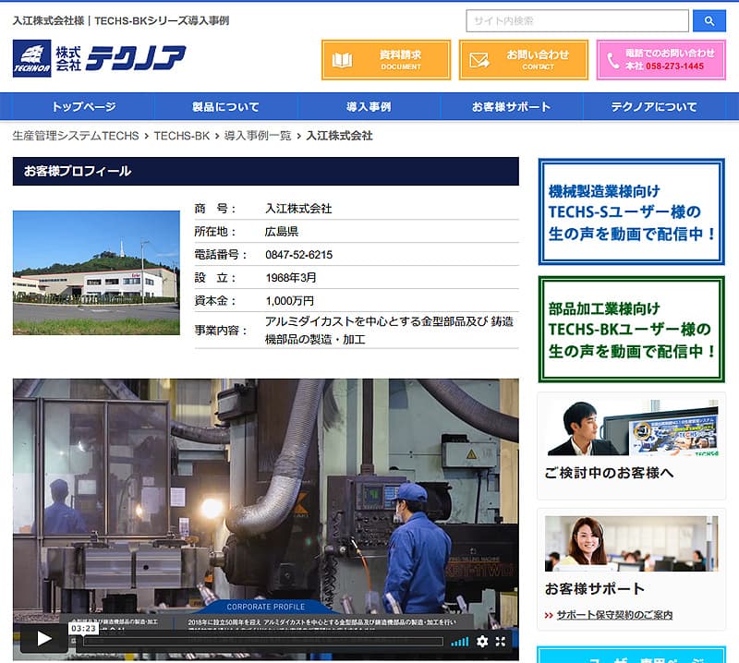Image resolution: width=739 pixels, height=663 pixels.
Task: Open 資料請求 DOCUMENT button
Action: point(386,60)
